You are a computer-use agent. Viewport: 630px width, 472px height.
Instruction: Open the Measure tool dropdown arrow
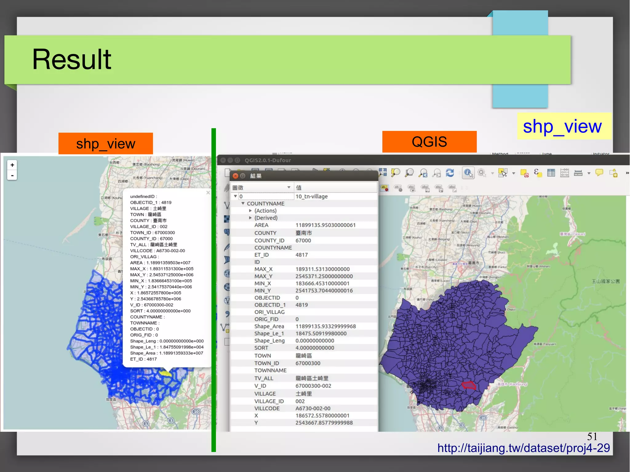[589, 173]
